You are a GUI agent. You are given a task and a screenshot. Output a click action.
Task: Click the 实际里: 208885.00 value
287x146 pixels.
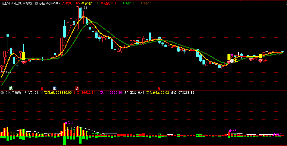tap(58, 93)
